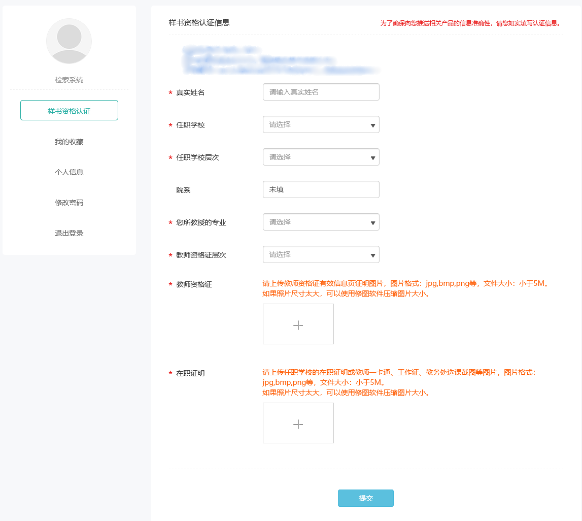Open the 修改密码 sidebar item
Viewport: 582px width, 521px height.
click(x=69, y=203)
